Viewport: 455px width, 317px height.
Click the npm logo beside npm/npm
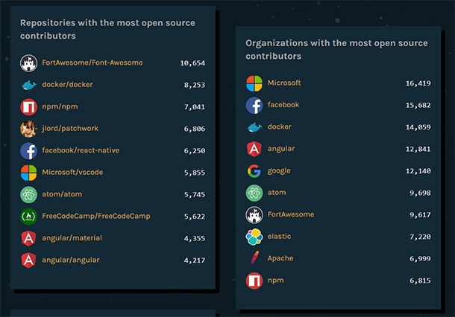[x=28, y=107]
